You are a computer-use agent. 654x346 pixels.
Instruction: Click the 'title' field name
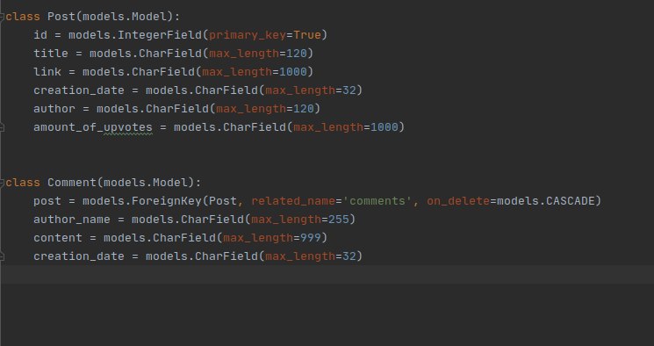51,54
